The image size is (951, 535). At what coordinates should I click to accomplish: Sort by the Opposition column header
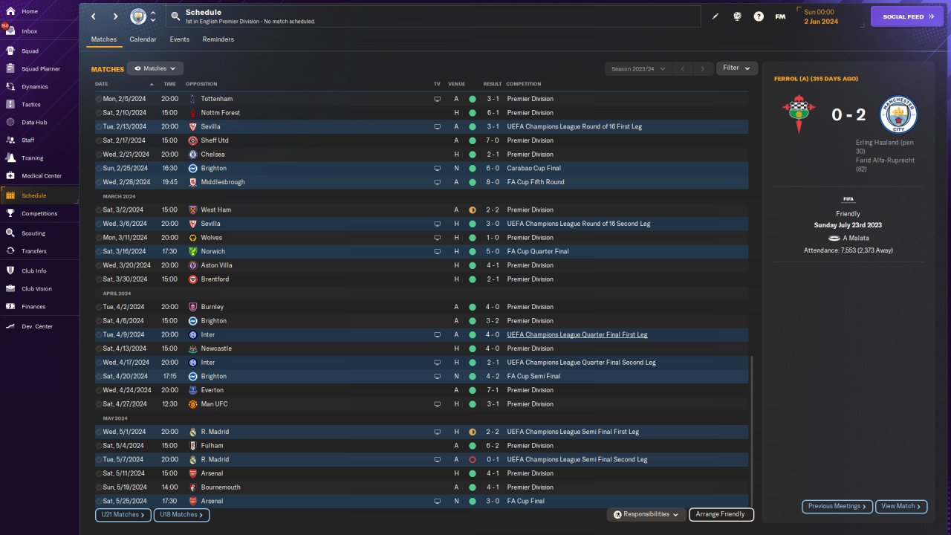pos(201,84)
